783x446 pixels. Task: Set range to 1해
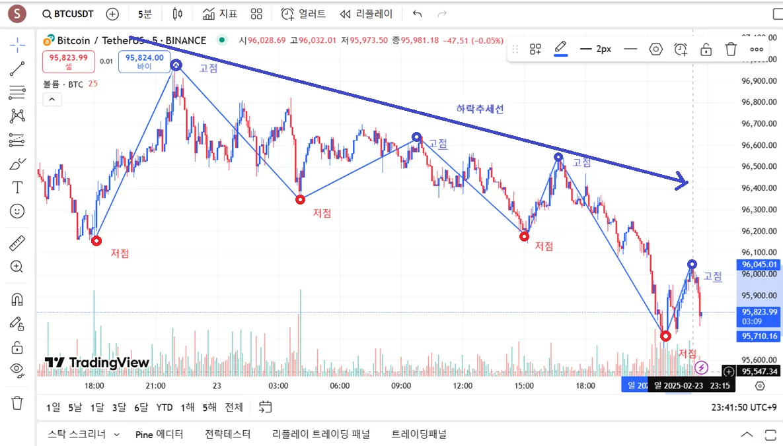pos(187,408)
